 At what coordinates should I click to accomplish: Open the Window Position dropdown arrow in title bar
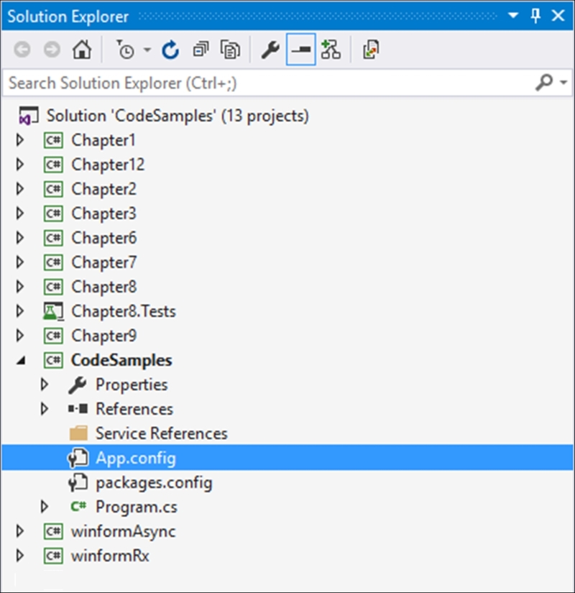[x=513, y=16]
